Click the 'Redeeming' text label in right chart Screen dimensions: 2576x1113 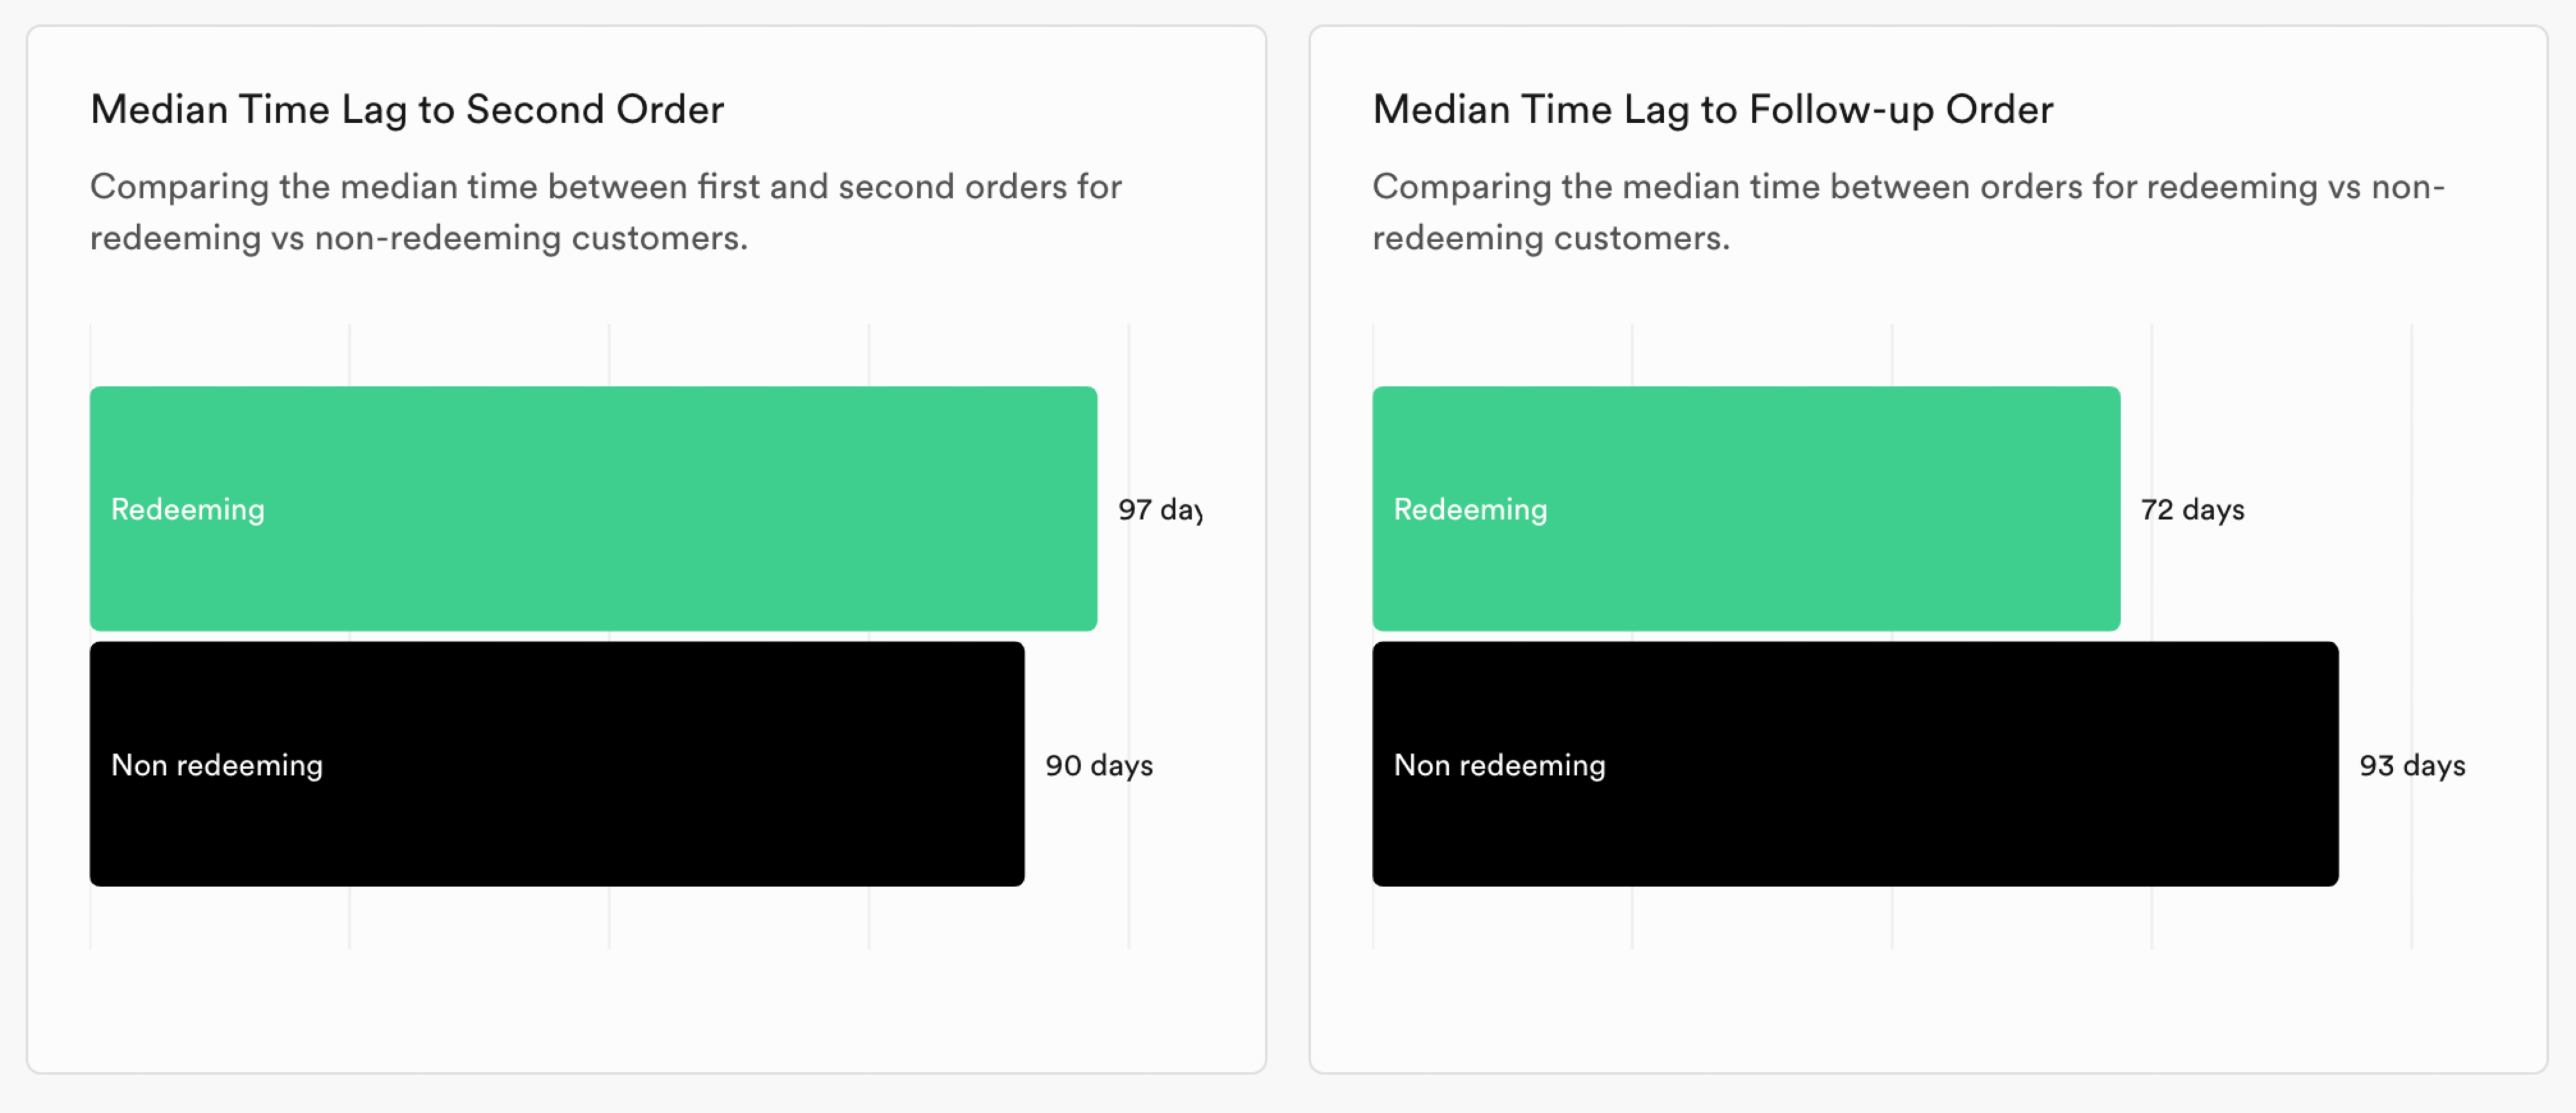point(1470,509)
